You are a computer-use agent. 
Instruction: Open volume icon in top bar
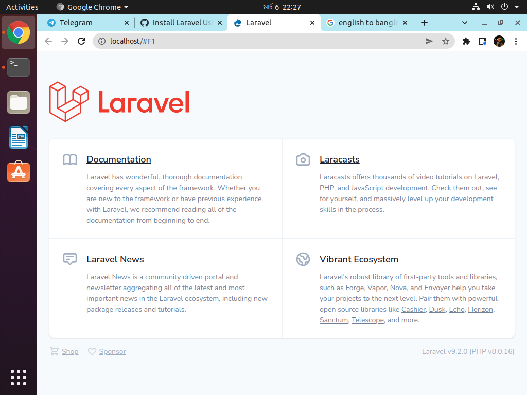pos(490,7)
